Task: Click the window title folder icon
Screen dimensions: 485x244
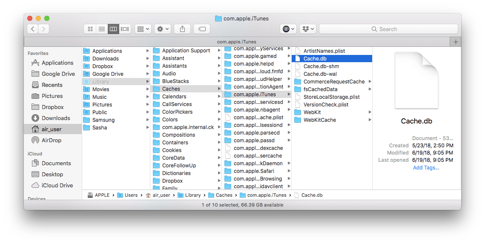Action: tap(218, 19)
